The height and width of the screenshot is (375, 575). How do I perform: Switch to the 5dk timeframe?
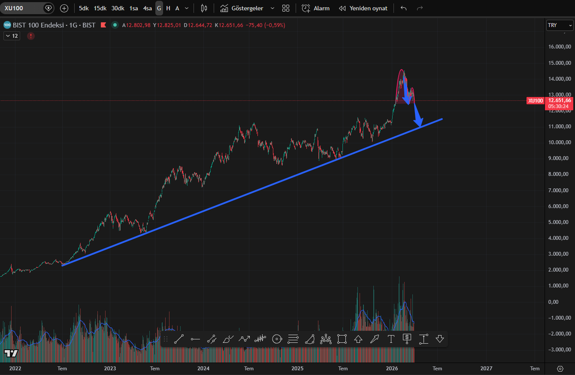(84, 8)
